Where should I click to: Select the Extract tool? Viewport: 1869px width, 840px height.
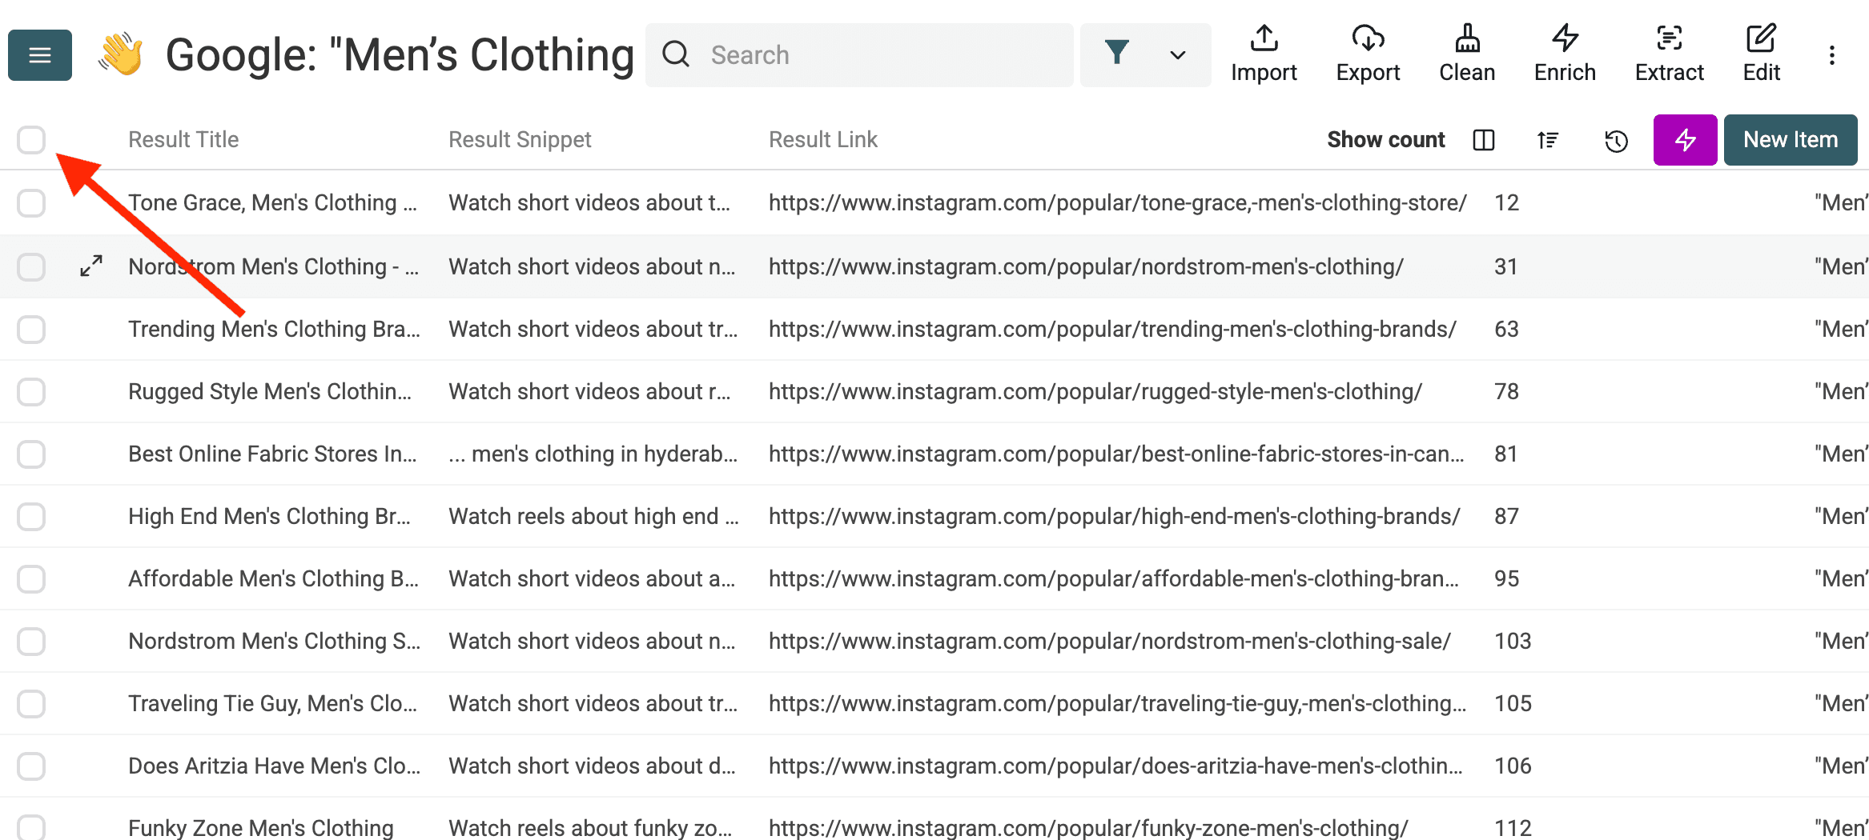pyautogui.click(x=1670, y=52)
